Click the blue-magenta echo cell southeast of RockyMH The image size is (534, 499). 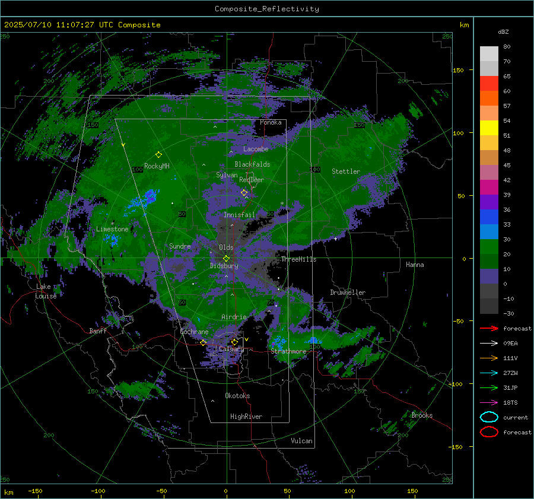149,197
